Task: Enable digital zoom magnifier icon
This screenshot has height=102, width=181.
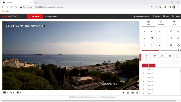Action: [137, 93]
